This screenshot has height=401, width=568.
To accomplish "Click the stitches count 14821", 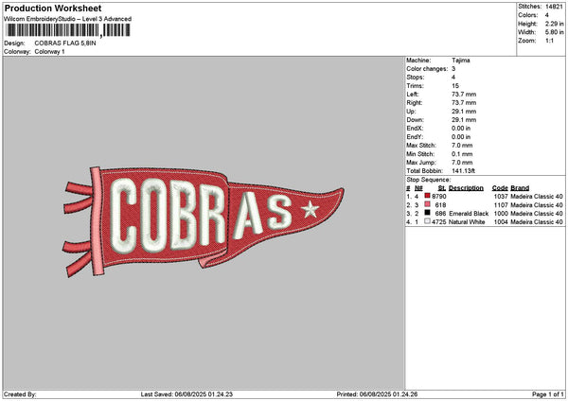I will pos(554,7).
